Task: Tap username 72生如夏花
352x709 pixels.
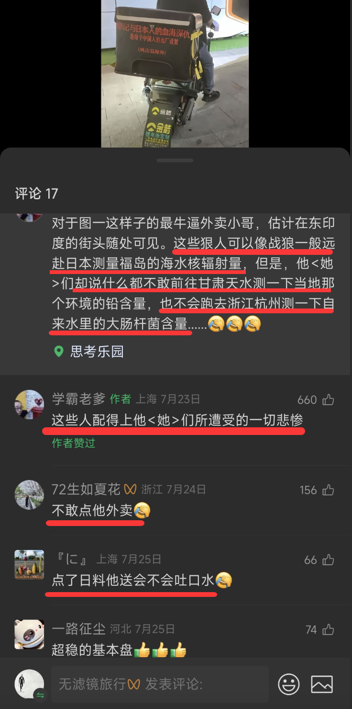Action: [86, 489]
